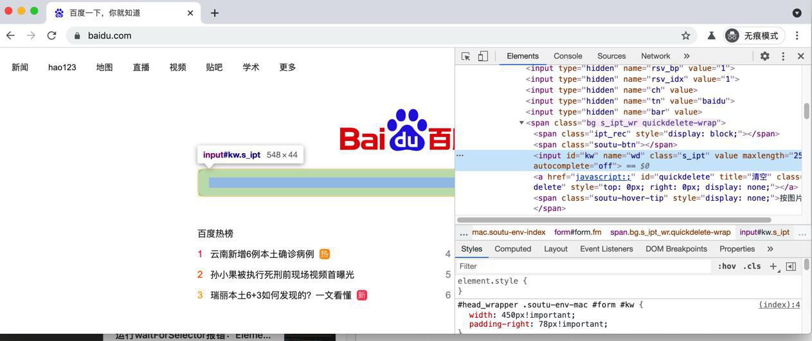
Task: Click the Elements tree horizontal scrollbar
Action: click(x=614, y=220)
